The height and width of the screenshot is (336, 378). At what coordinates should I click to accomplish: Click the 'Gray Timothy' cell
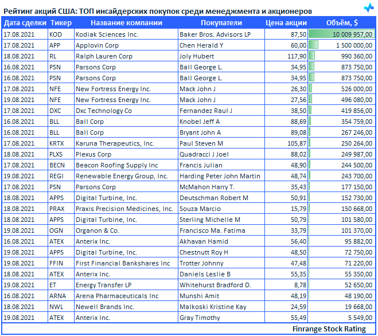pos(221,318)
